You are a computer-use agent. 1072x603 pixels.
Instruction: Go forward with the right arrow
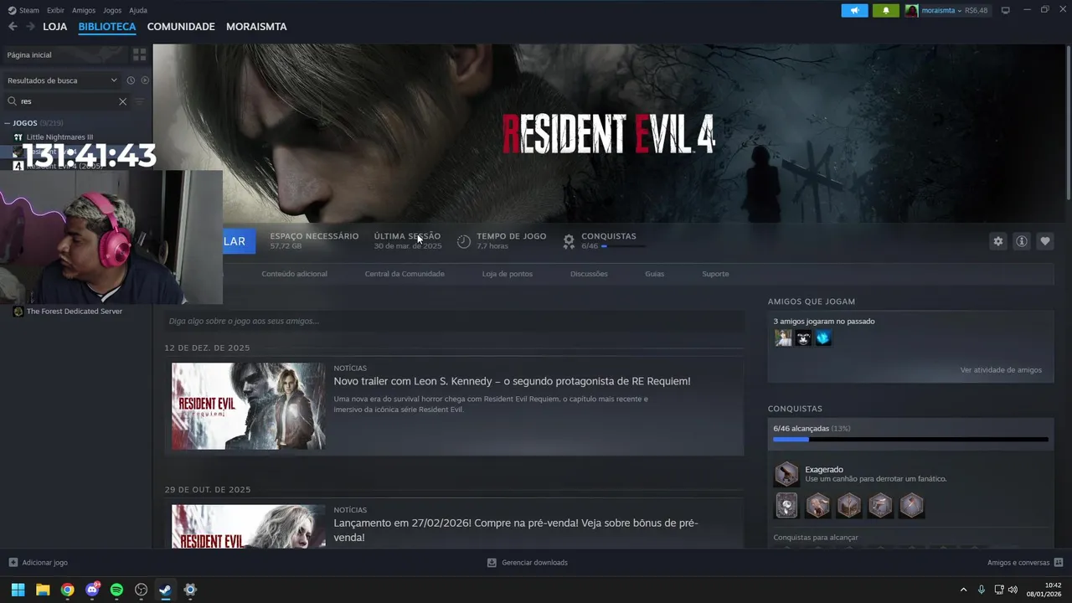coord(30,27)
